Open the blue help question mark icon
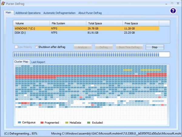182x137 pixels. (173, 11)
